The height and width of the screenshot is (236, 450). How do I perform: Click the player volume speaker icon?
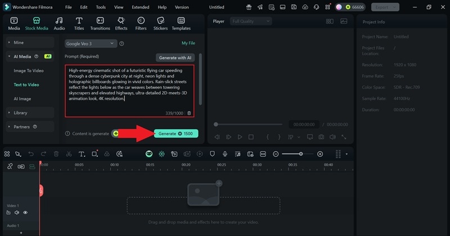[x=332, y=137]
